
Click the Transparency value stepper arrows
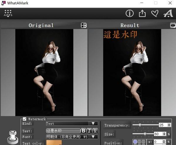click(169, 125)
